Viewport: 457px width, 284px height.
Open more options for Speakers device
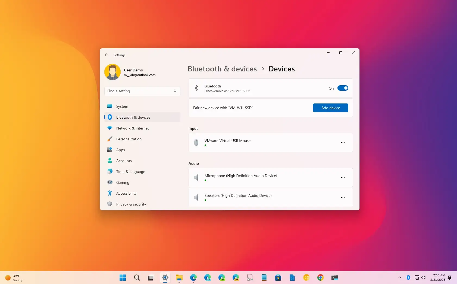[343, 197]
